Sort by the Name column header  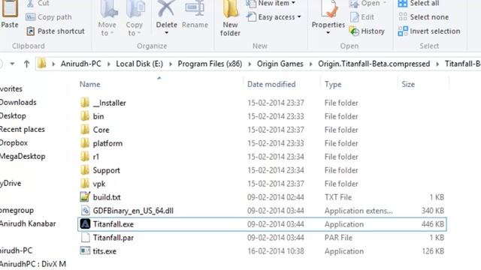tap(90, 84)
